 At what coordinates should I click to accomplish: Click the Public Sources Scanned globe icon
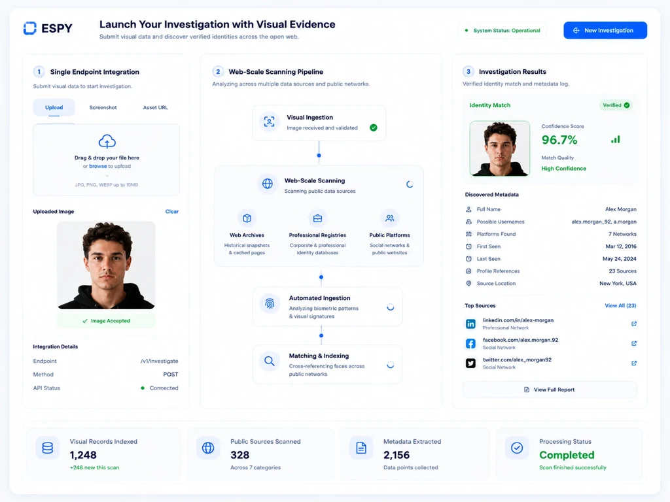(208, 448)
